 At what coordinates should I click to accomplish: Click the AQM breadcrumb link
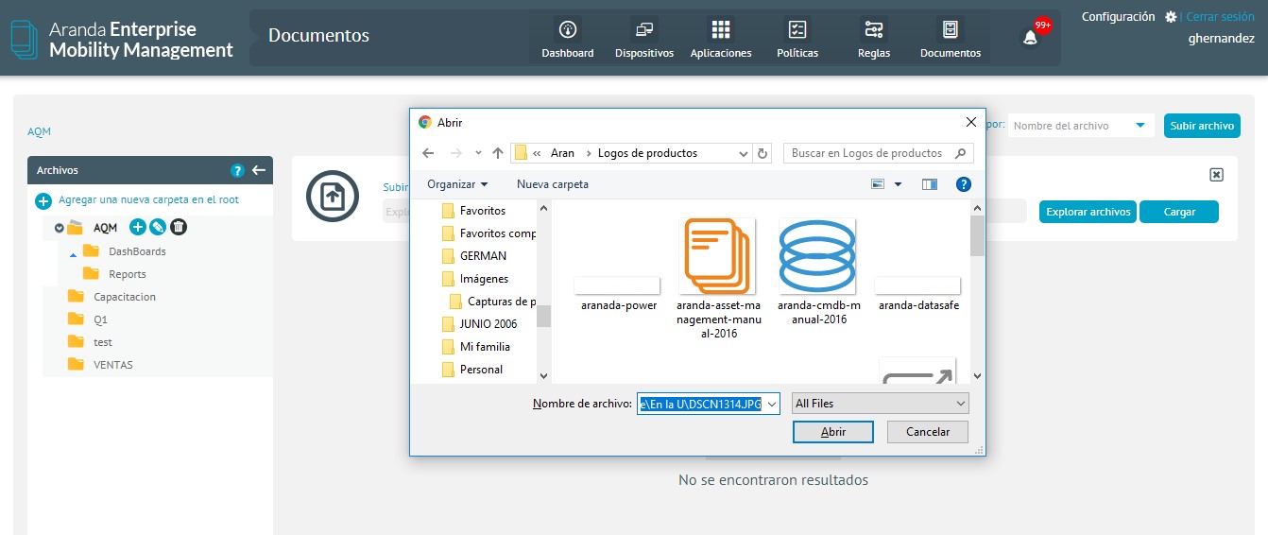[39, 131]
